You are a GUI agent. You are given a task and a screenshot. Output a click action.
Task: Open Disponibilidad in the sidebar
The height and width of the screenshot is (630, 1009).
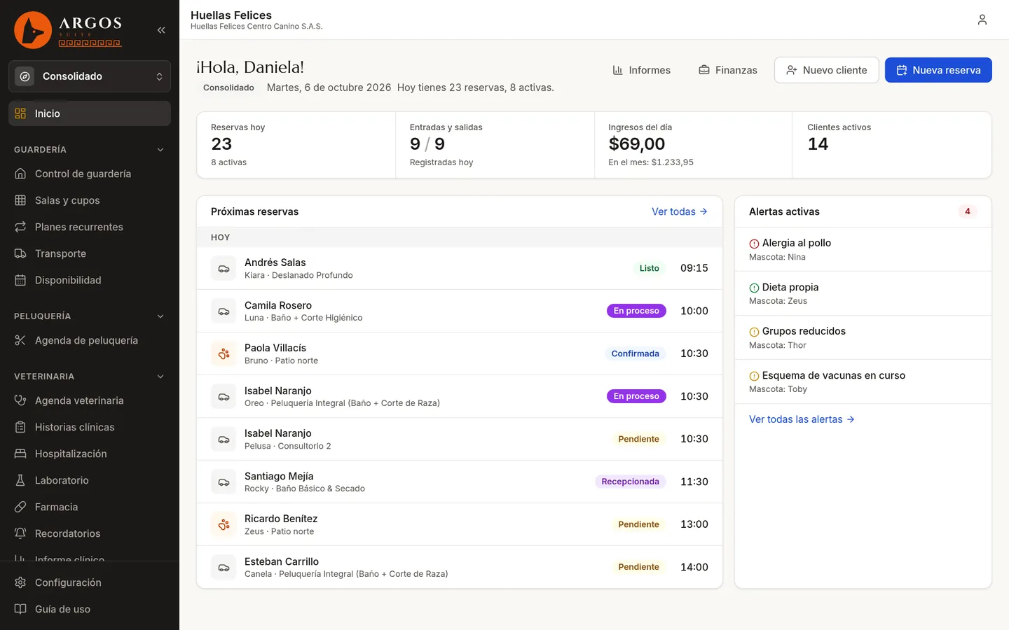click(x=90, y=280)
